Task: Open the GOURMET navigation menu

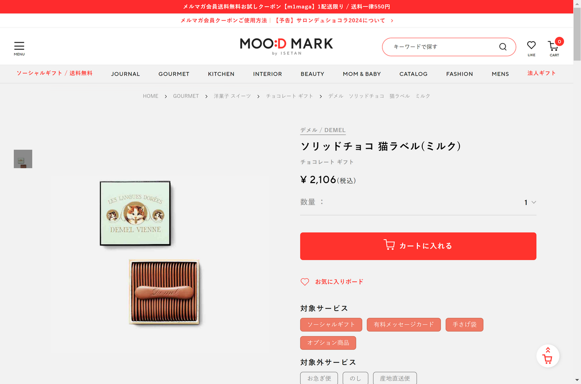Action: coord(174,74)
